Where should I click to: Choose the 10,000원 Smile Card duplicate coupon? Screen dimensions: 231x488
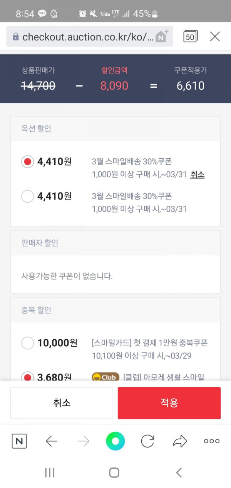[x=28, y=343]
